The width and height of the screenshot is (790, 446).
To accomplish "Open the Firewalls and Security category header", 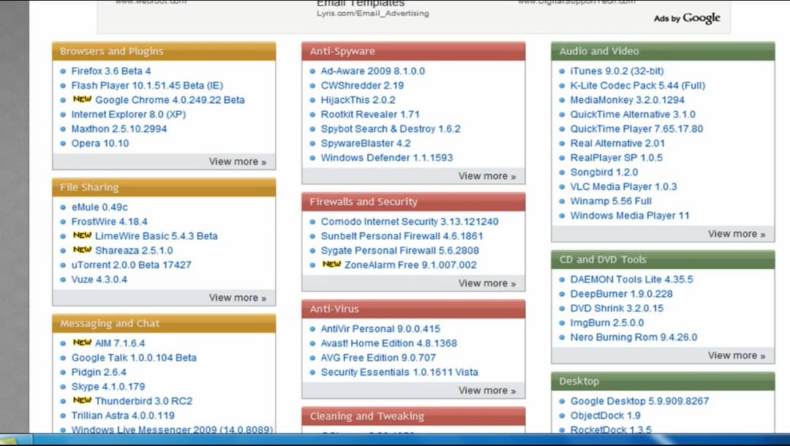I will [364, 202].
